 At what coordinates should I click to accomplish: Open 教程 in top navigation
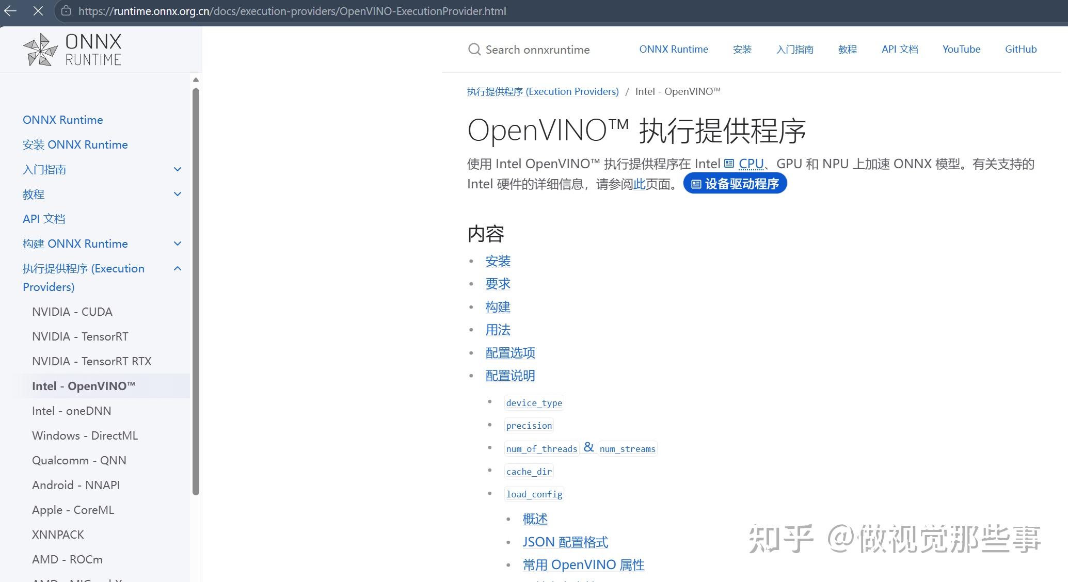click(848, 49)
